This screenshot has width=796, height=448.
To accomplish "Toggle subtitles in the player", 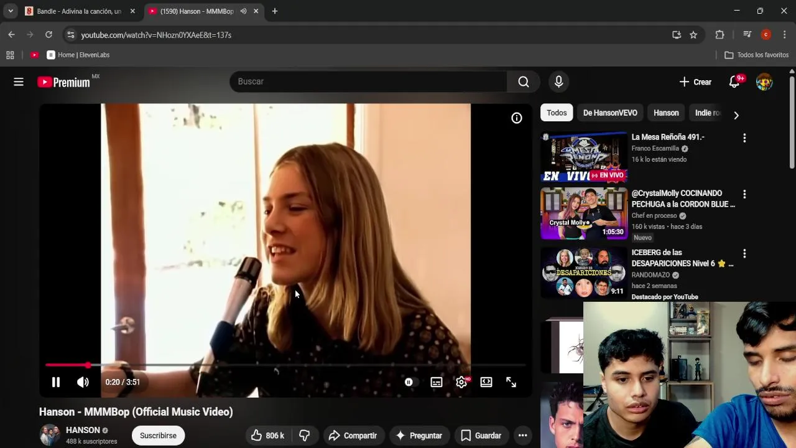I will pyautogui.click(x=437, y=382).
